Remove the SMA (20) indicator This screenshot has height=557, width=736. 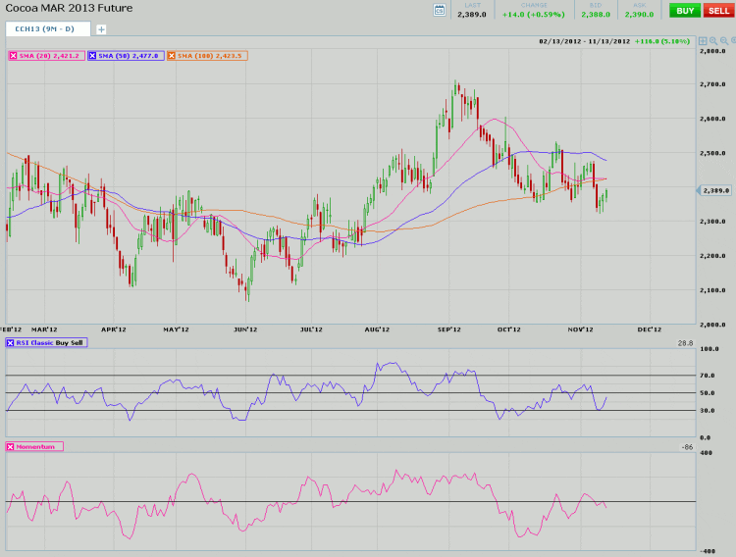(x=13, y=56)
